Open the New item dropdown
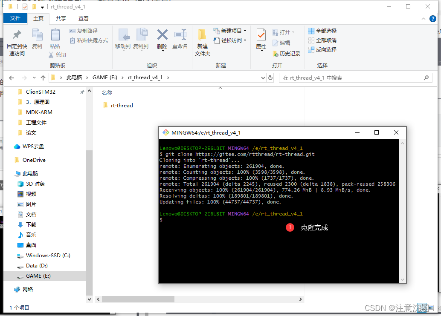 click(x=230, y=31)
